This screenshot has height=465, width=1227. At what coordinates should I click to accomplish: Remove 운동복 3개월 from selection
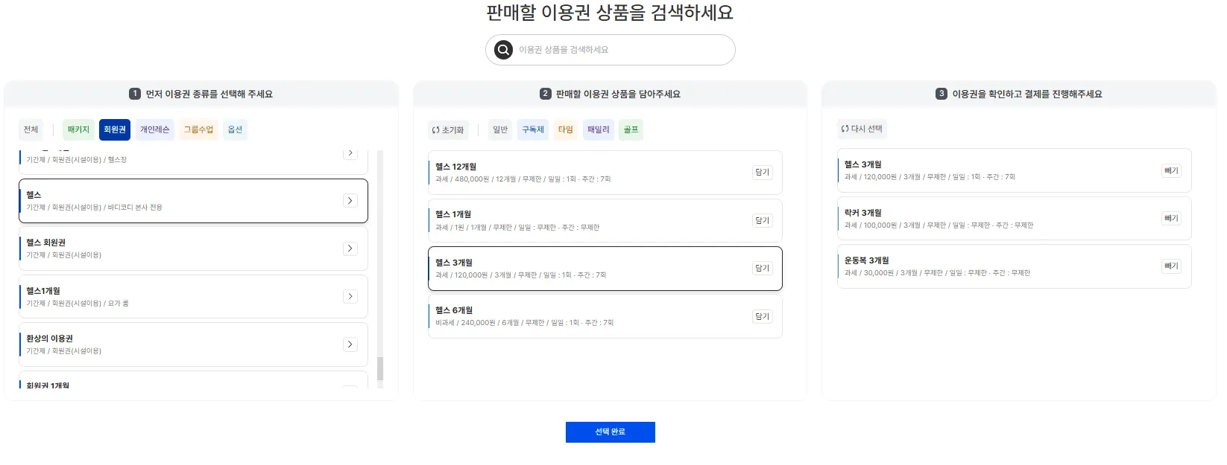point(1171,266)
